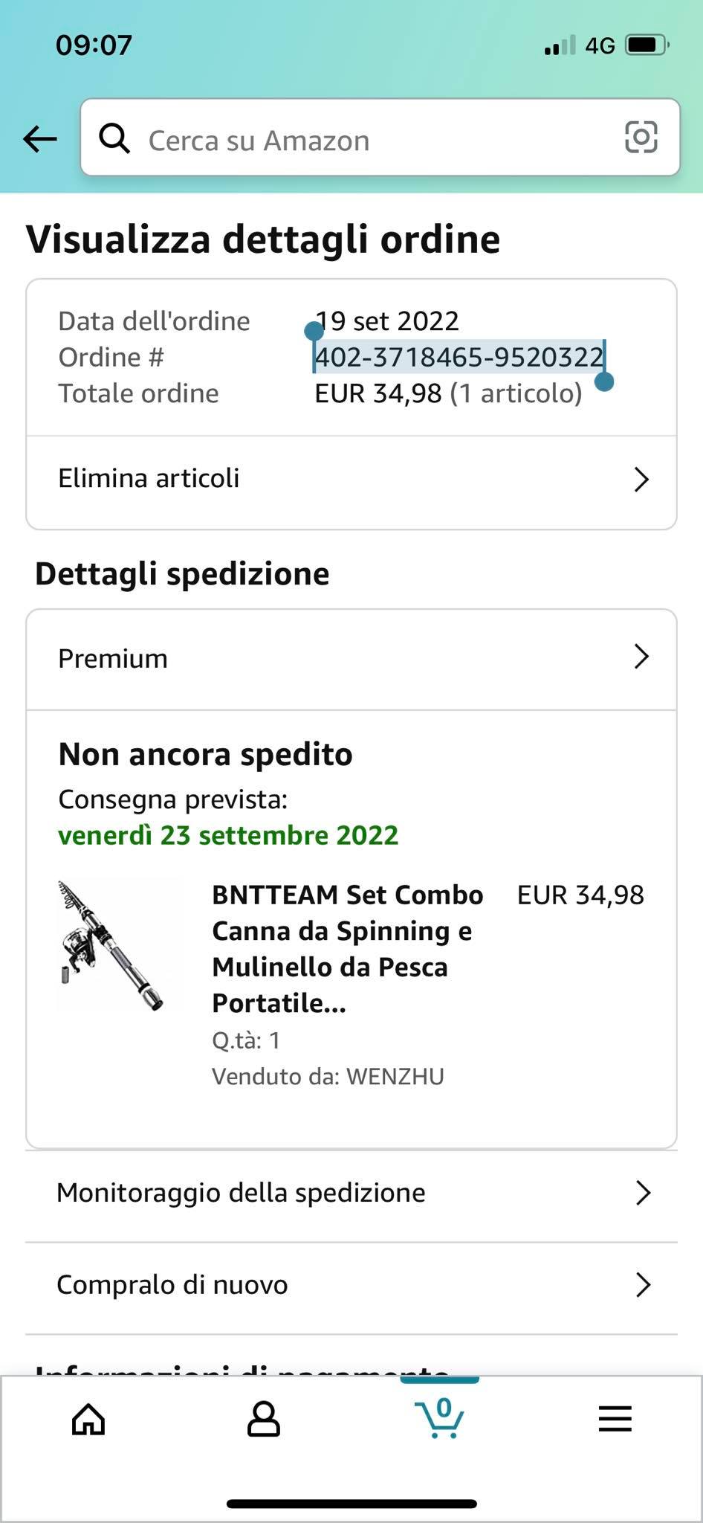
Task: Tap the selected order number text
Action: pyautogui.click(x=459, y=358)
